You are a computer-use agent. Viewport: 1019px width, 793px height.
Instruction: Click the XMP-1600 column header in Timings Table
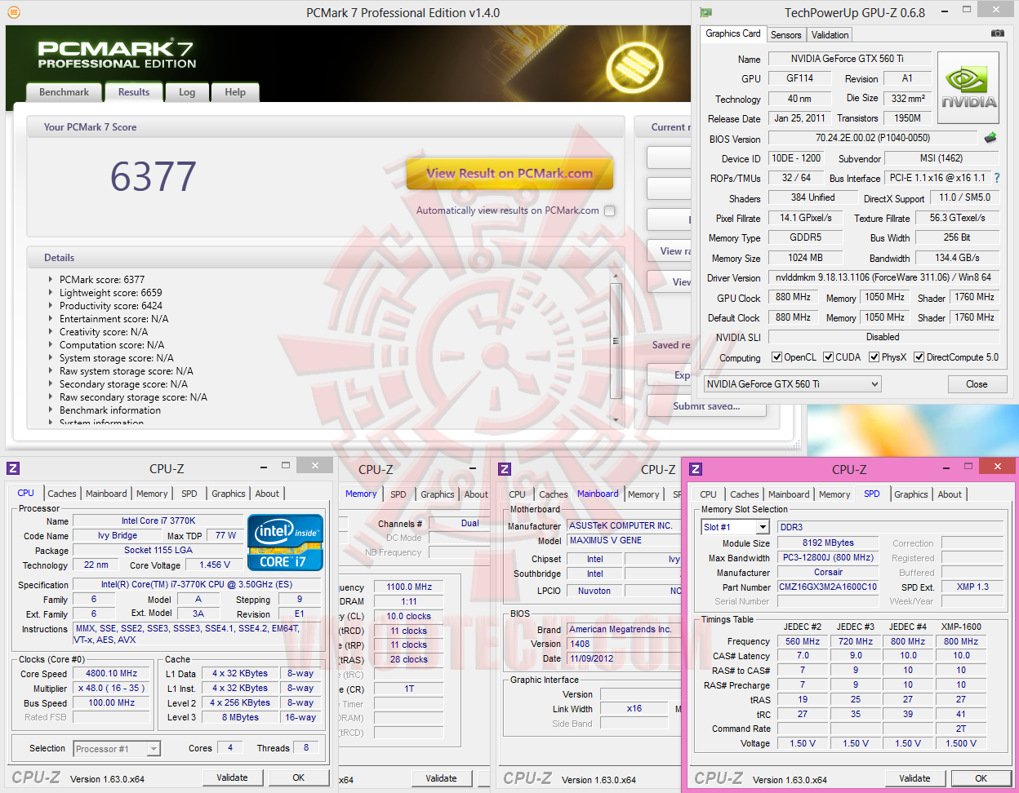[961, 627]
